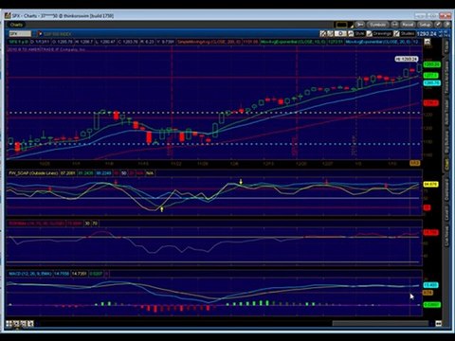Click the MACD (12, 26, 9) study label
The width and height of the screenshot is (455, 341).
pyautogui.click(x=30, y=274)
